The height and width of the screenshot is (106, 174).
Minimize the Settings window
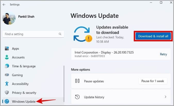coord(151,3)
